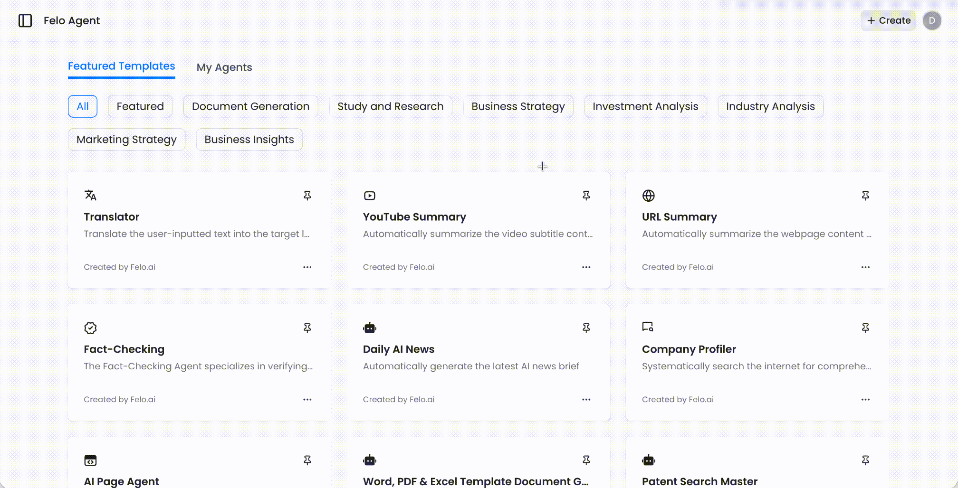
Task: Click the YouTube Summary video icon
Action: 369,195
